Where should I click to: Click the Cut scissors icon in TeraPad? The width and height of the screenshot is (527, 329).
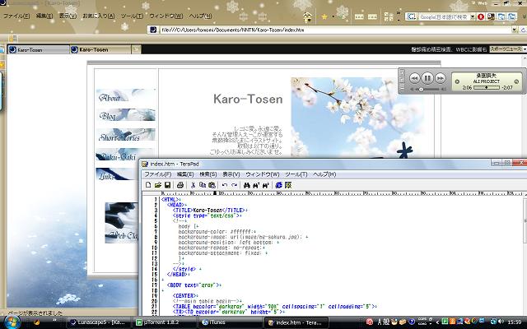pyautogui.click(x=193, y=186)
